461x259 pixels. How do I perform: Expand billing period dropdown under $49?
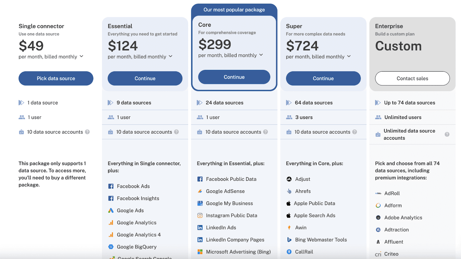coord(82,56)
